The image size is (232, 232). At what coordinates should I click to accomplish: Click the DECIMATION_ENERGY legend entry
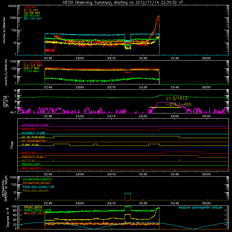37,179
